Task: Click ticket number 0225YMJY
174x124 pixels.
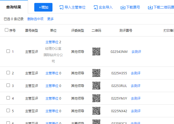Action: tap(119, 98)
